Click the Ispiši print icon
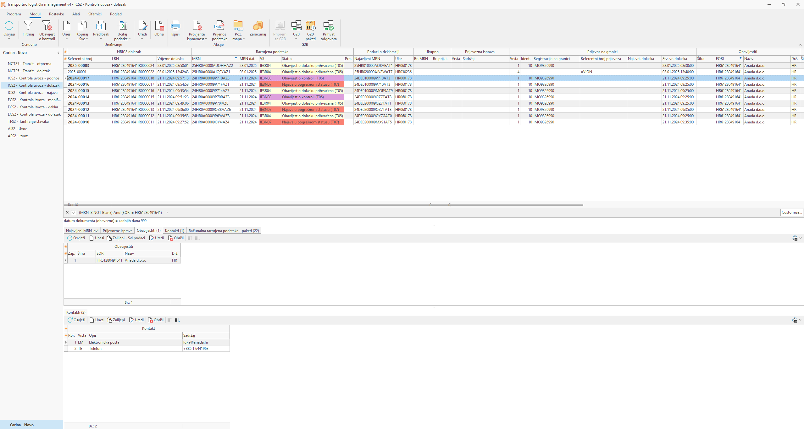804x429 pixels. [175, 26]
